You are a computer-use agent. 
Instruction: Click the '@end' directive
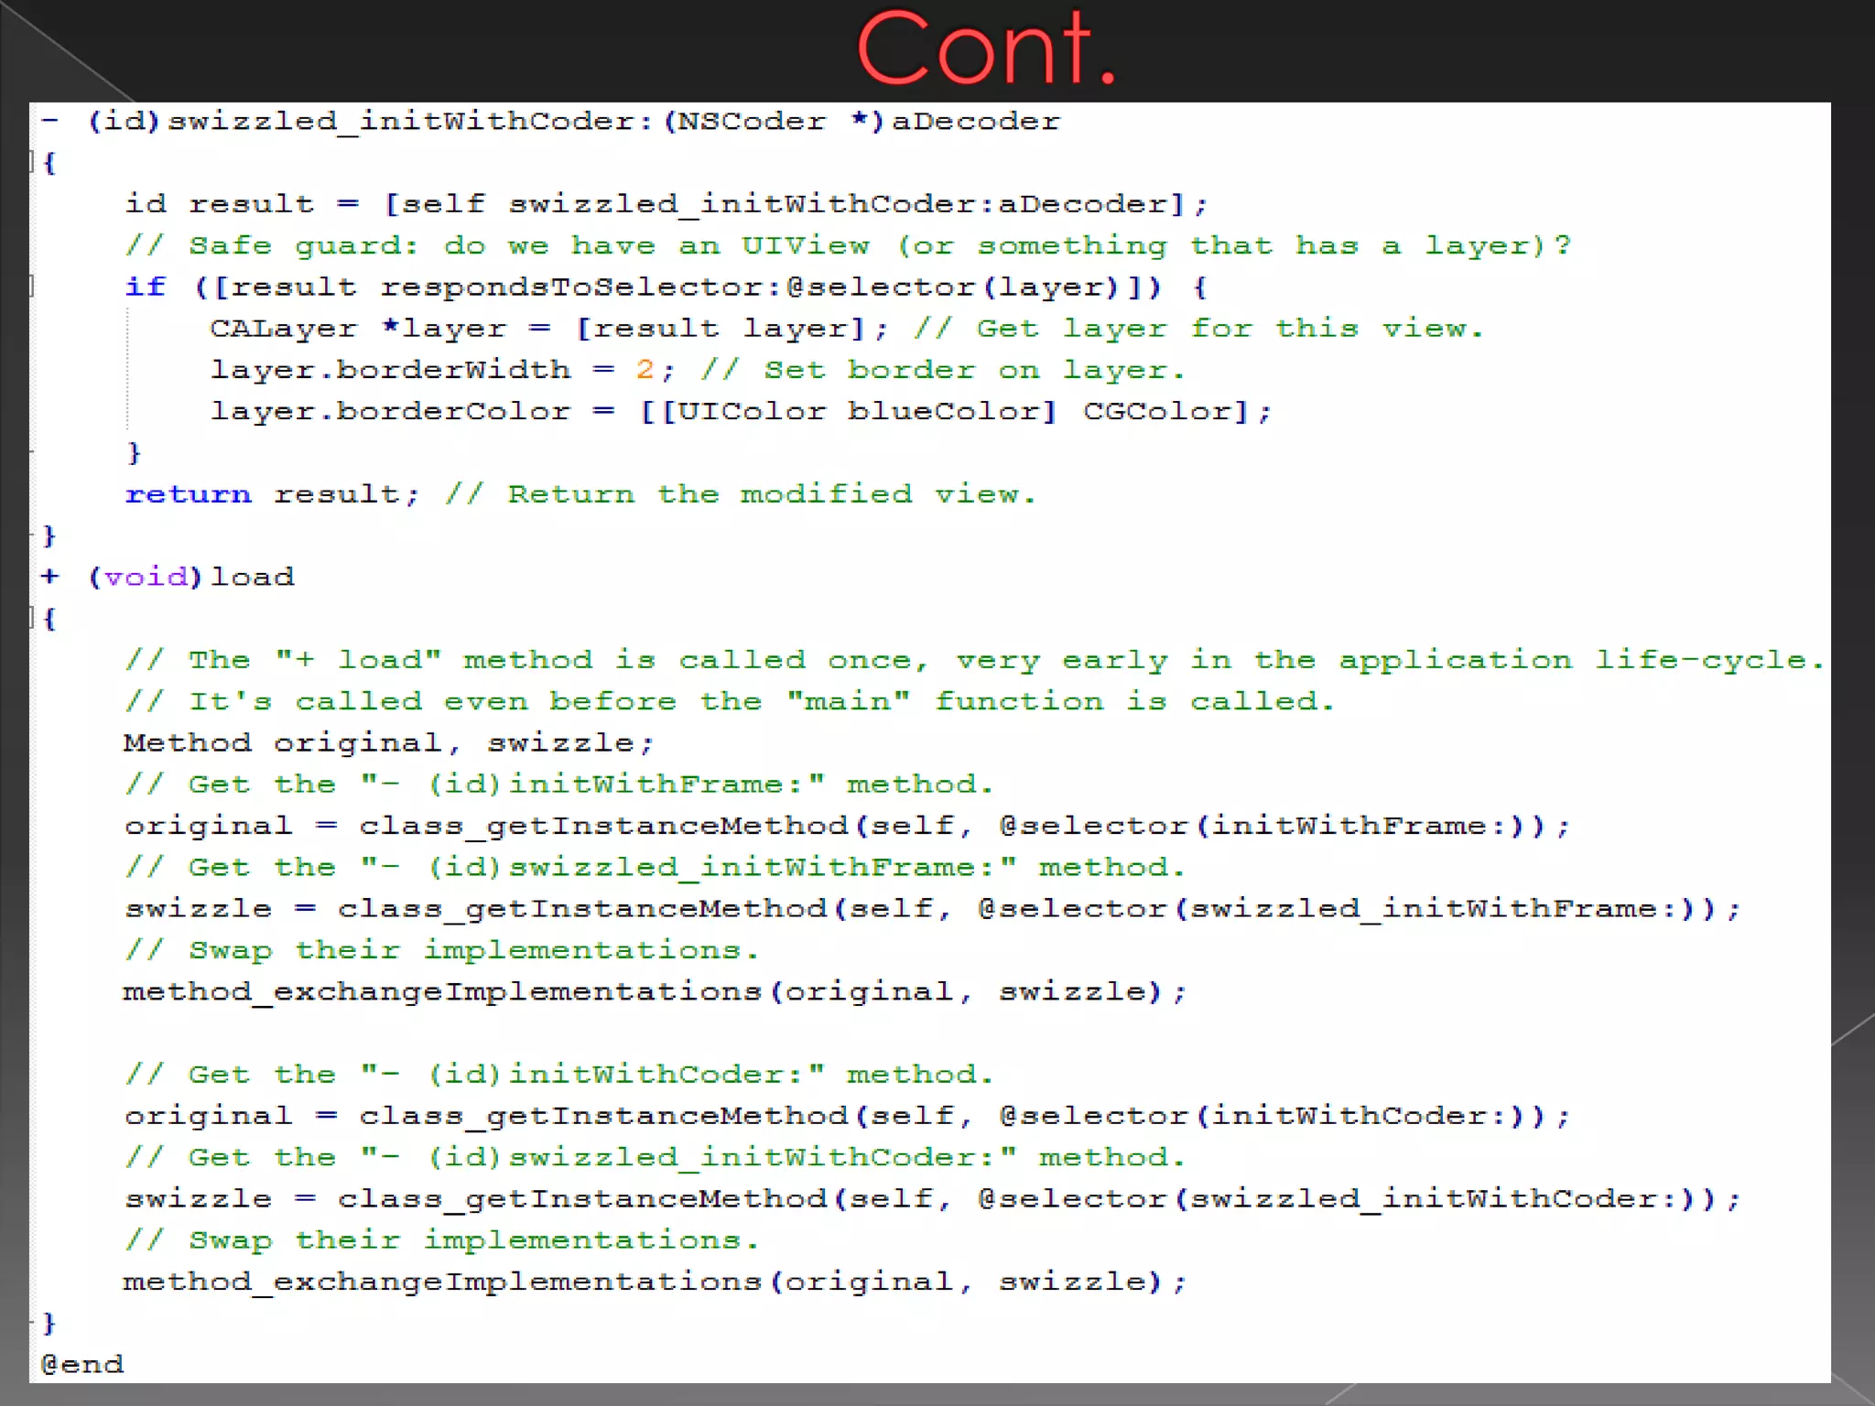click(82, 1365)
